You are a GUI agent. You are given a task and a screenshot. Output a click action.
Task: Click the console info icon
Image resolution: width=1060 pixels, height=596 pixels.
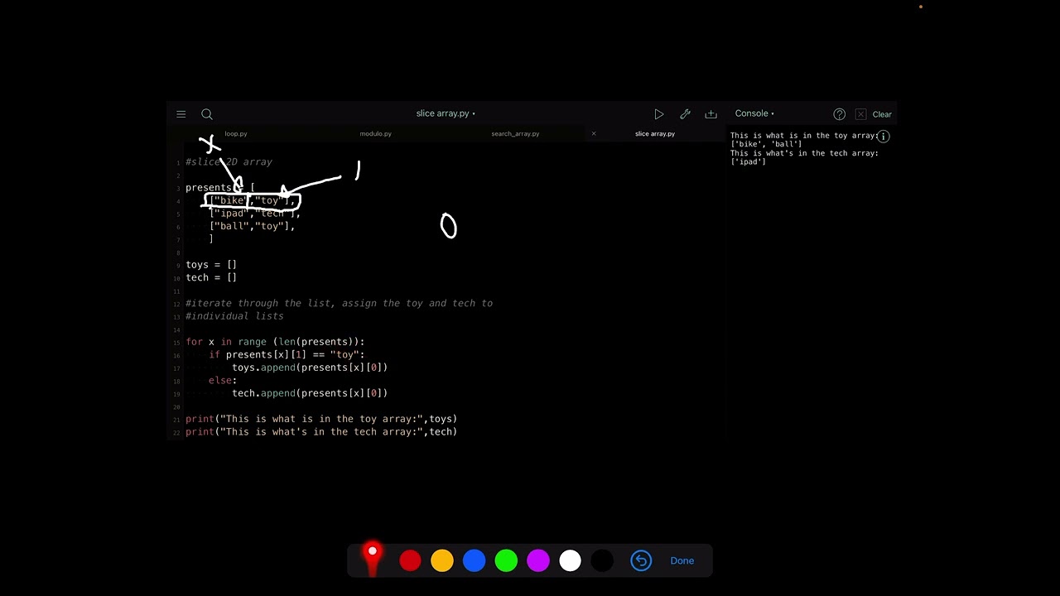tap(883, 137)
